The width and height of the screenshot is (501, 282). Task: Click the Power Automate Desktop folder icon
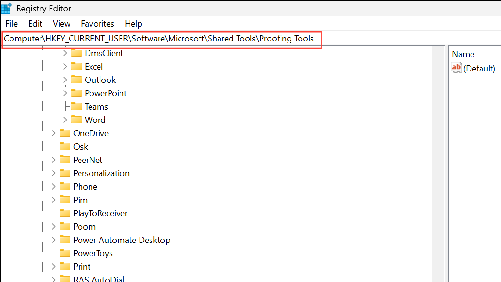(65, 240)
